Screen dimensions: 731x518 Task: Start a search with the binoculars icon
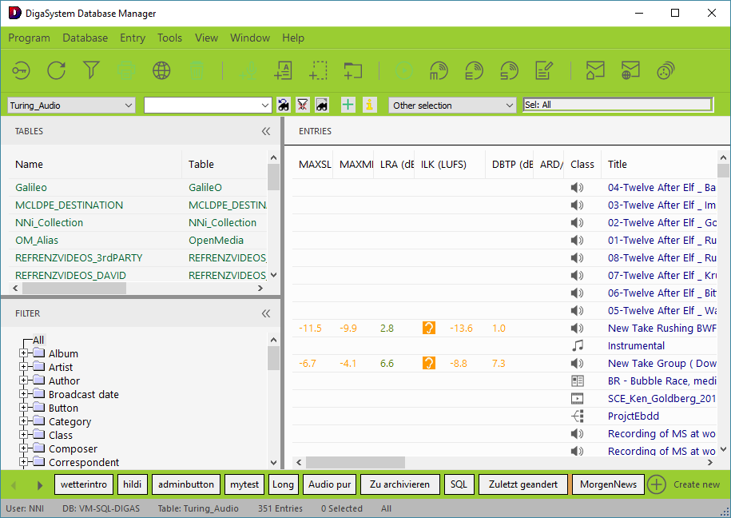284,105
